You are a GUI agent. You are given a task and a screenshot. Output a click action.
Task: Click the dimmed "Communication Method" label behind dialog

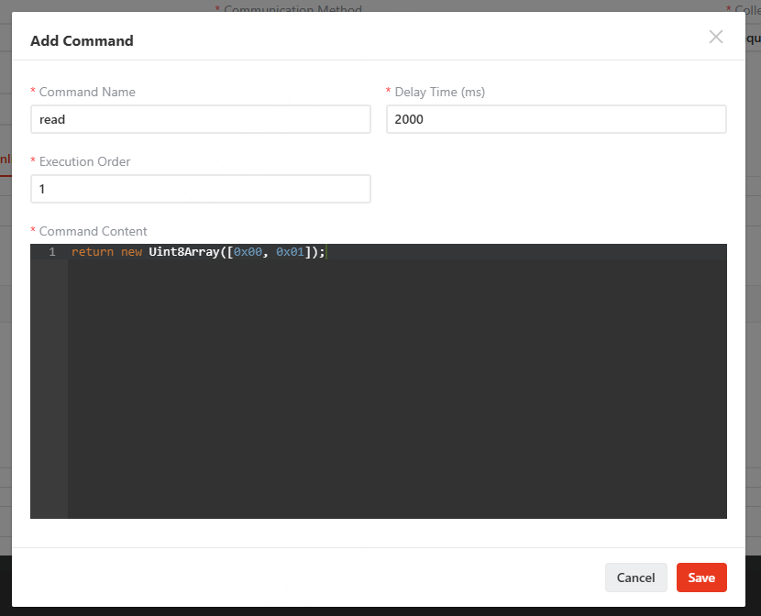(292, 7)
